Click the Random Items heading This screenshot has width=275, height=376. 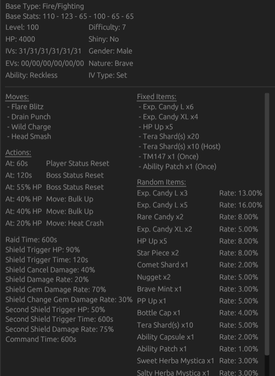pos(161,182)
